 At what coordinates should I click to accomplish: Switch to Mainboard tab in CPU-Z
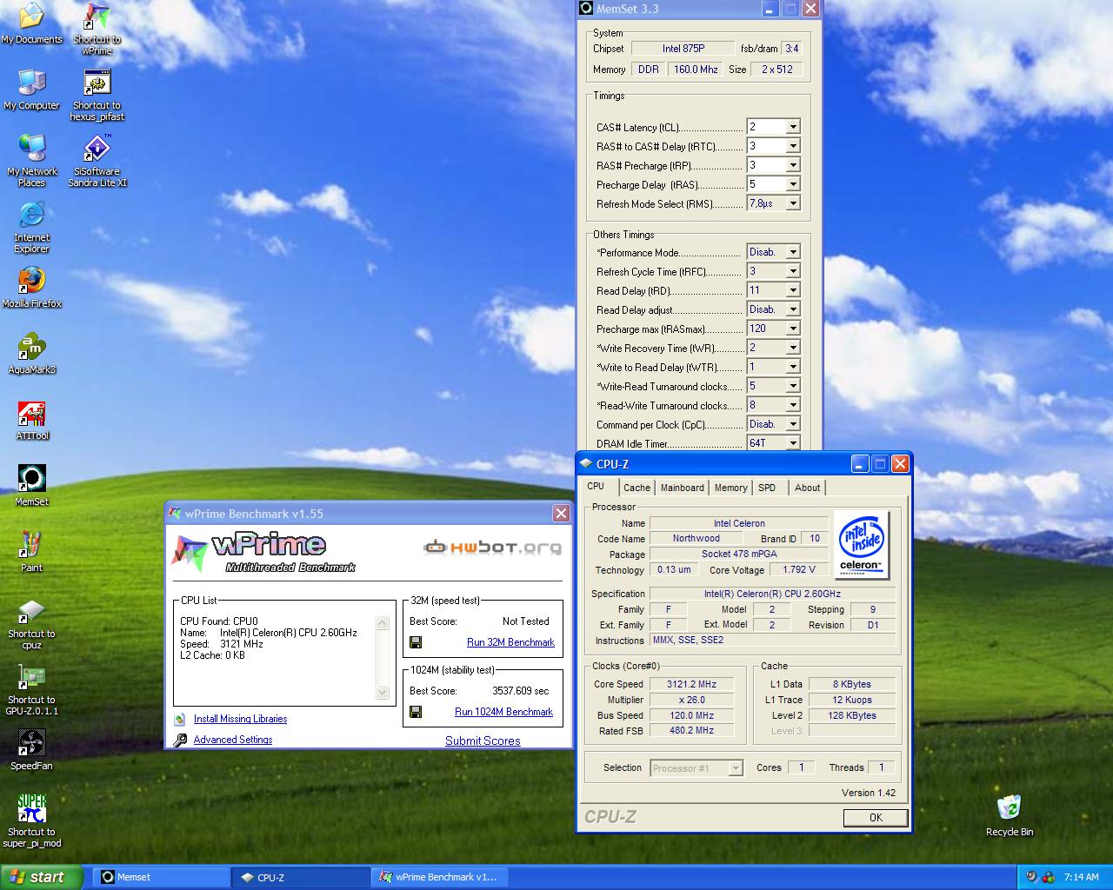(683, 488)
